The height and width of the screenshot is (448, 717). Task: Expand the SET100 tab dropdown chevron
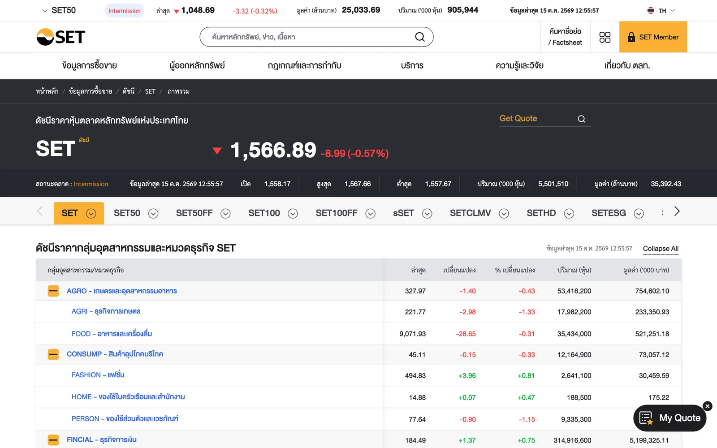(293, 214)
